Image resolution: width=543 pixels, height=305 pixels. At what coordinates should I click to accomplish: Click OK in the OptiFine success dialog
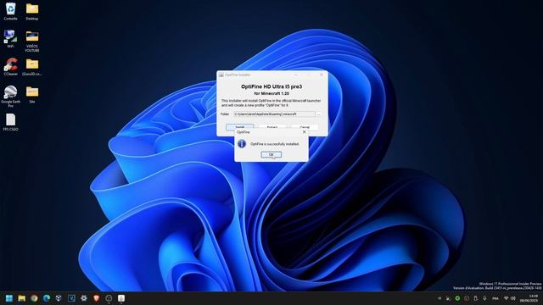click(271, 154)
